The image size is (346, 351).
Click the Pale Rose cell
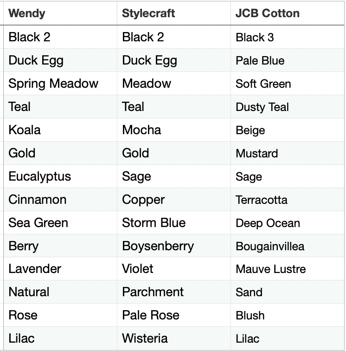pyautogui.click(x=174, y=315)
